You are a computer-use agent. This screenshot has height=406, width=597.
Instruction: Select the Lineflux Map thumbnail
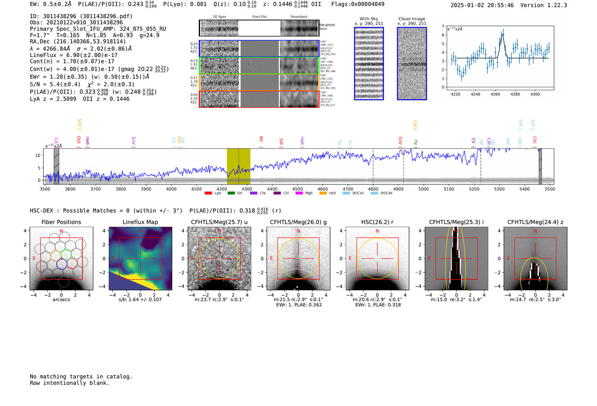tap(140, 259)
